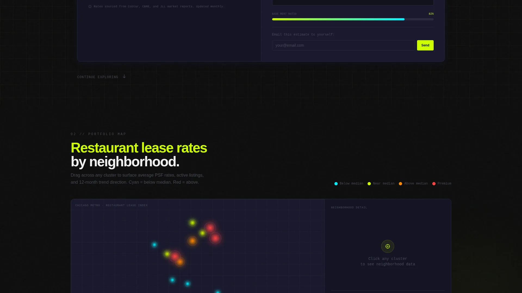The height and width of the screenshot is (293, 522).
Task: Click the info icon beside rates source note
Action: (x=90, y=7)
